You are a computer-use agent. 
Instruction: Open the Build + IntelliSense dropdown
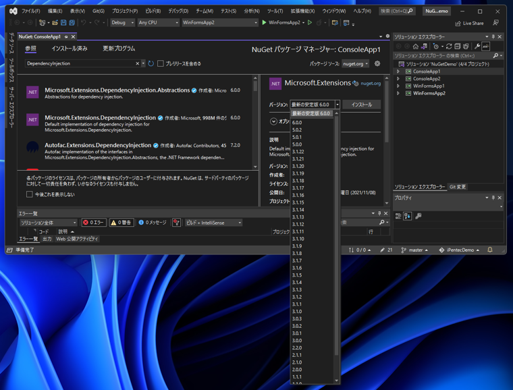214,223
